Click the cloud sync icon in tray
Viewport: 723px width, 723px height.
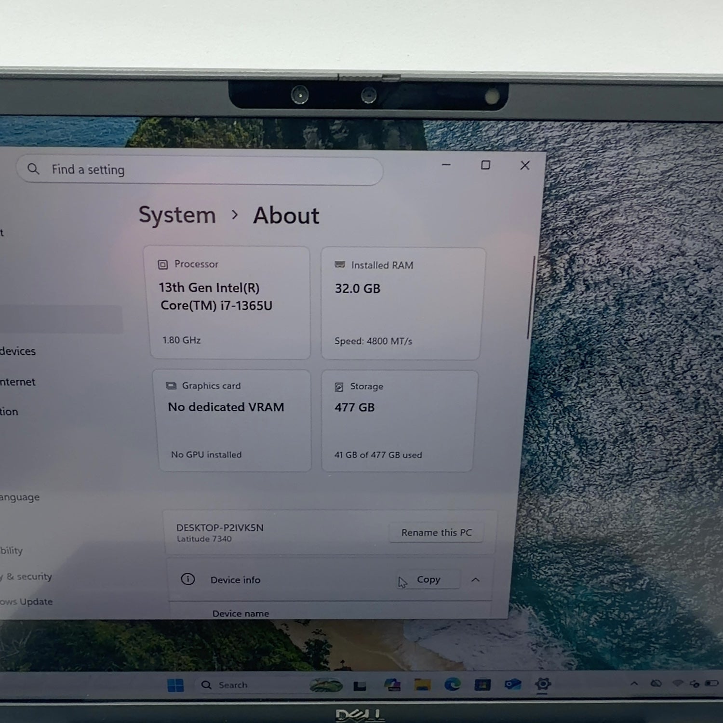[x=656, y=683]
